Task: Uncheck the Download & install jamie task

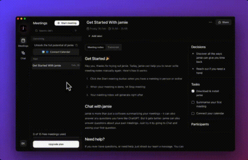Action: [x=193, y=91]
